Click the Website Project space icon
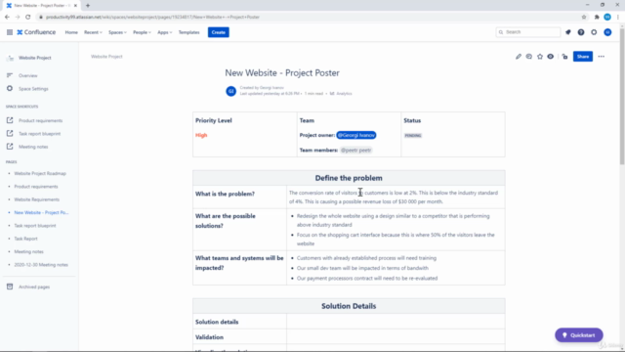 pos(10,59)
